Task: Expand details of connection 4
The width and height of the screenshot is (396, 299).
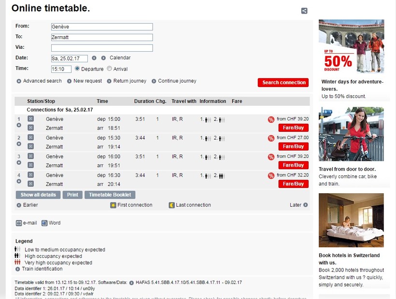Action: coord(19,181)
